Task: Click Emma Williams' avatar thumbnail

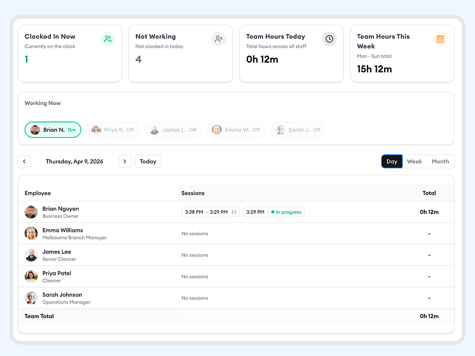Action: coord(31,233)
